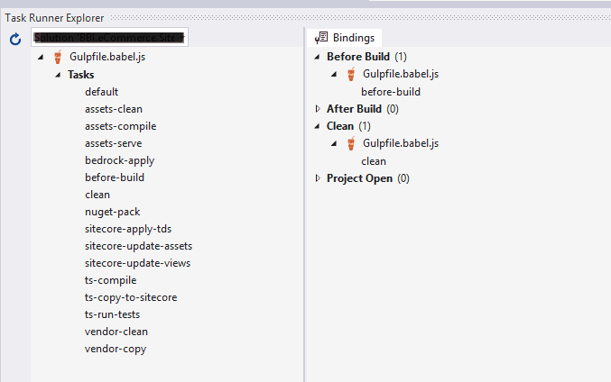611x382 pixels.
Task: Click the gulp icon beside Gulpfile.babel.js in task tree
Action: pos(58,57)
